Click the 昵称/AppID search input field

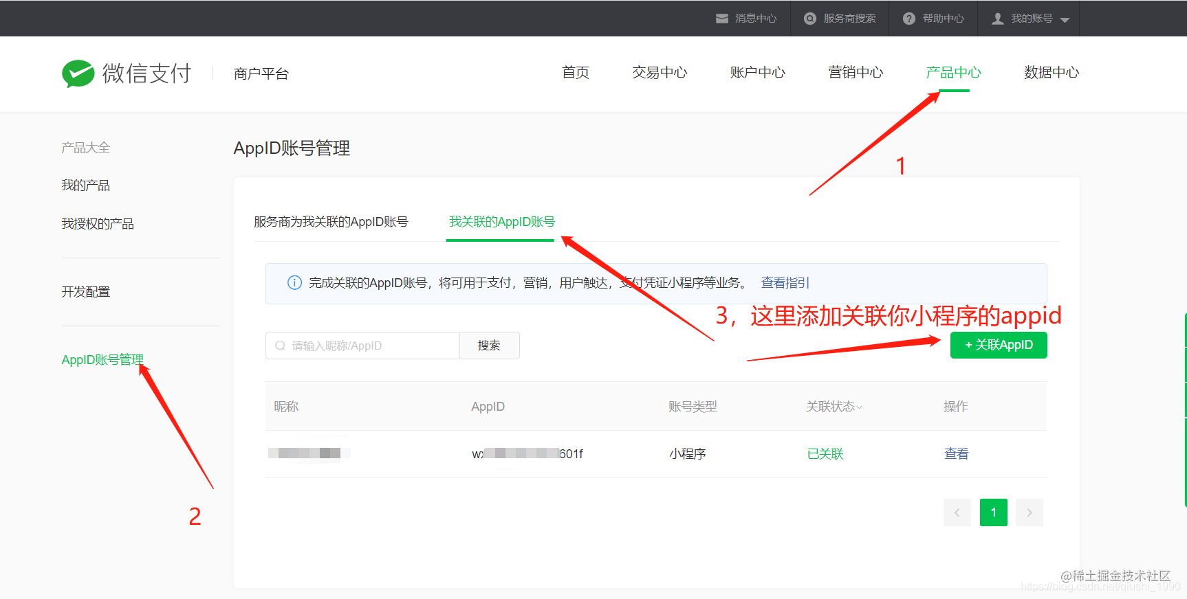coord(362,346)
